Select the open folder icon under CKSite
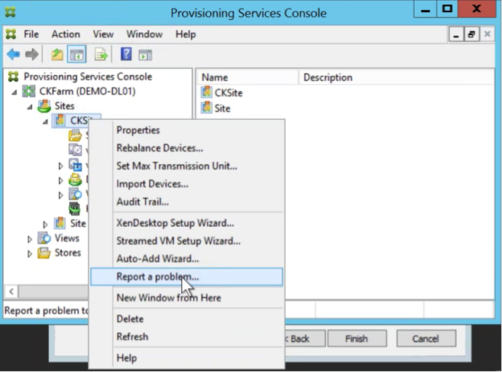This screenshot has width=502, height=372. coord(75,135)
